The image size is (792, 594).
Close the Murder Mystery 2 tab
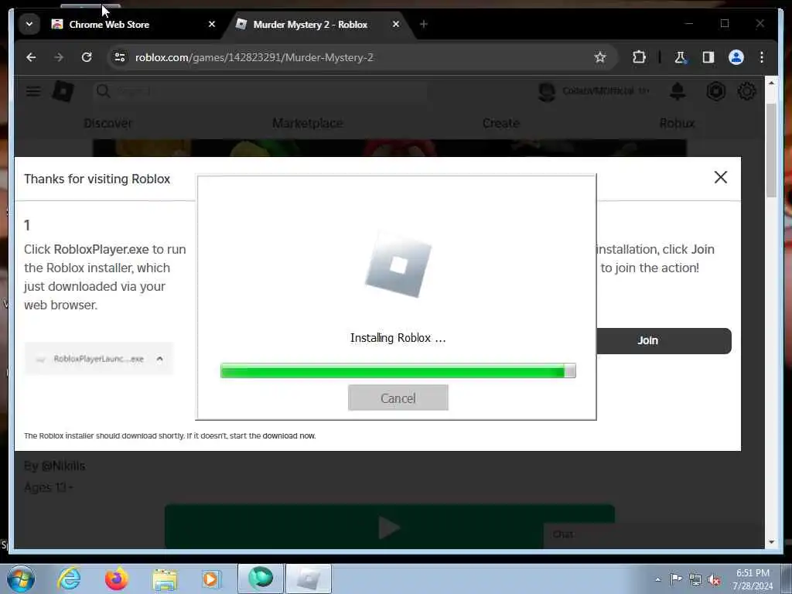click(x=396, y=24)
